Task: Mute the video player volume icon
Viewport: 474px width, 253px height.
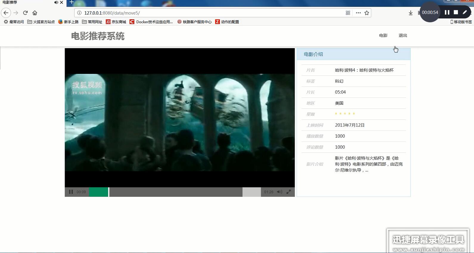Action: (x=279, y=192)
